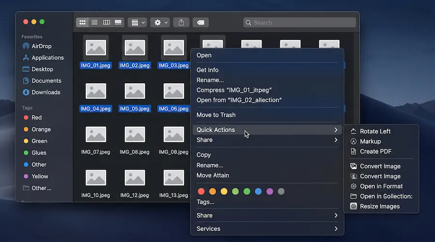The image size is (435, 242).
Task: Select the IMG_05.jpeg thumbnail
Action: point(134,91)
